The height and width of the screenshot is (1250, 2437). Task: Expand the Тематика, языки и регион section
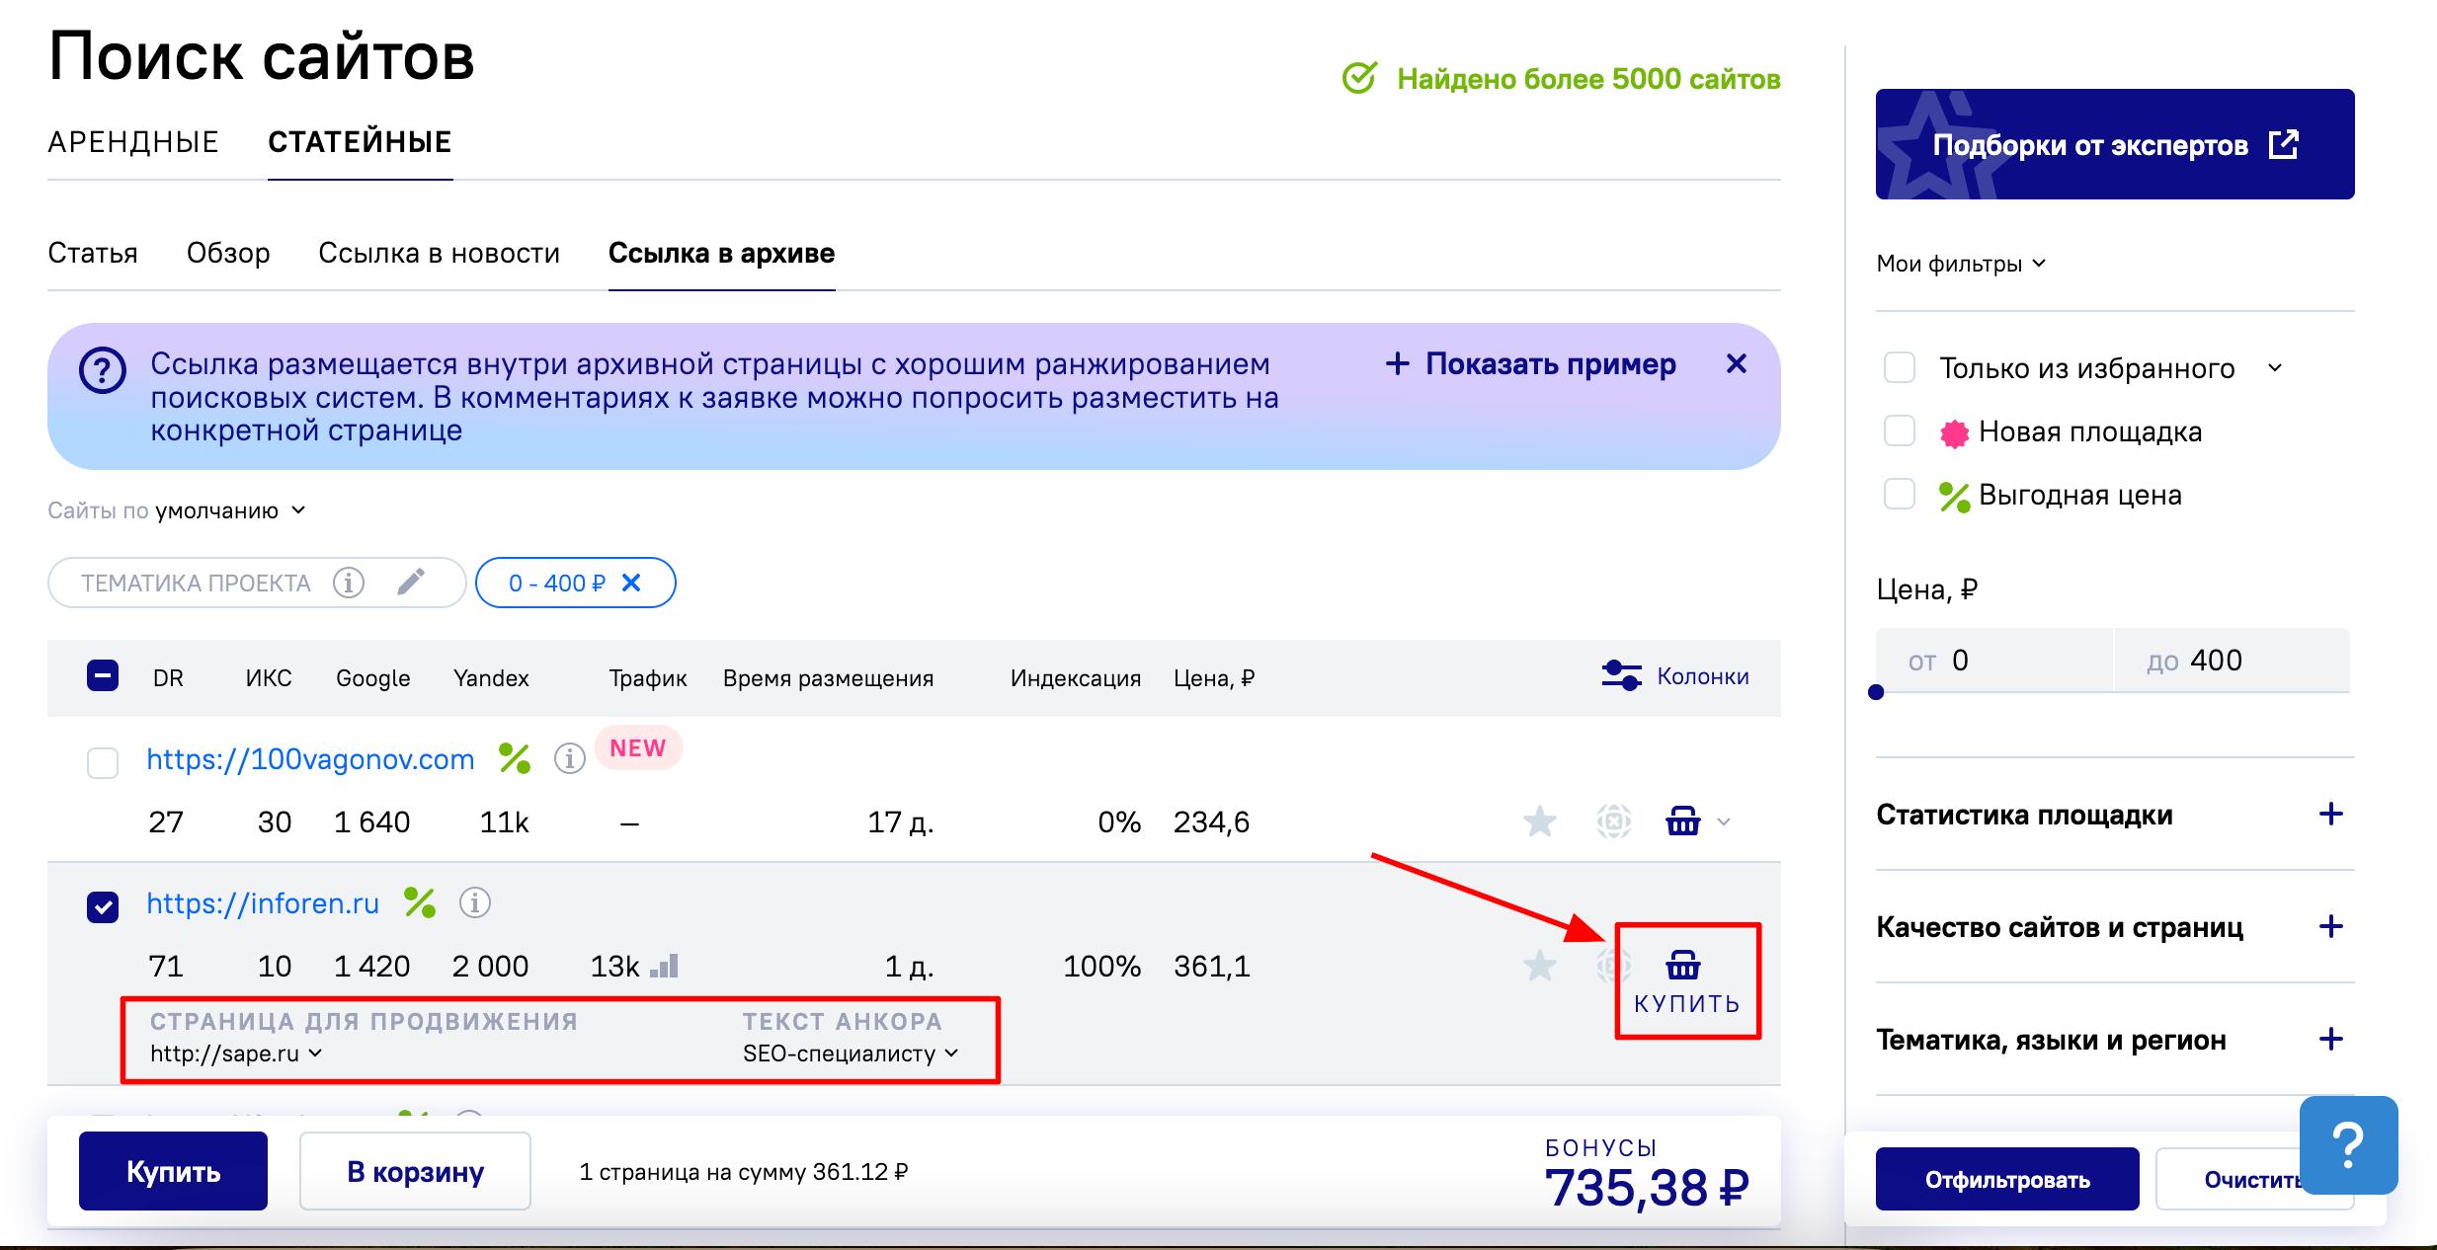[x=2330, y=1040]
